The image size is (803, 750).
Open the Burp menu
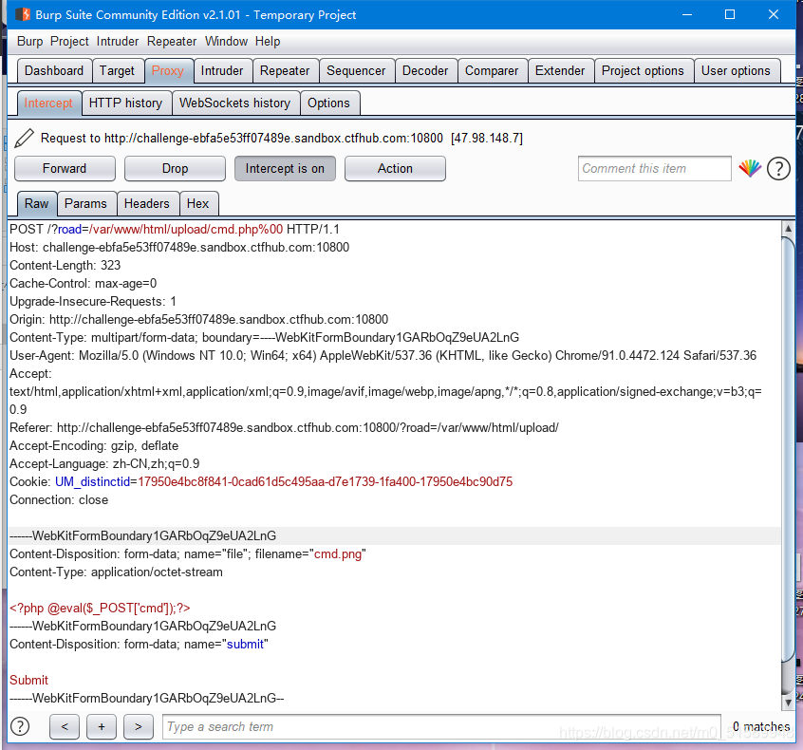pos(29,42)
